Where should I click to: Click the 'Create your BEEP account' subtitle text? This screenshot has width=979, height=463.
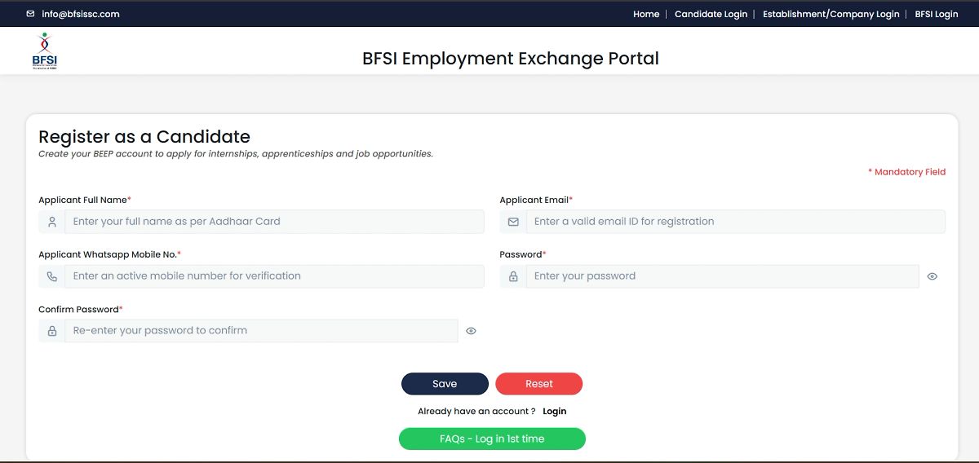[x=236, y=154]
